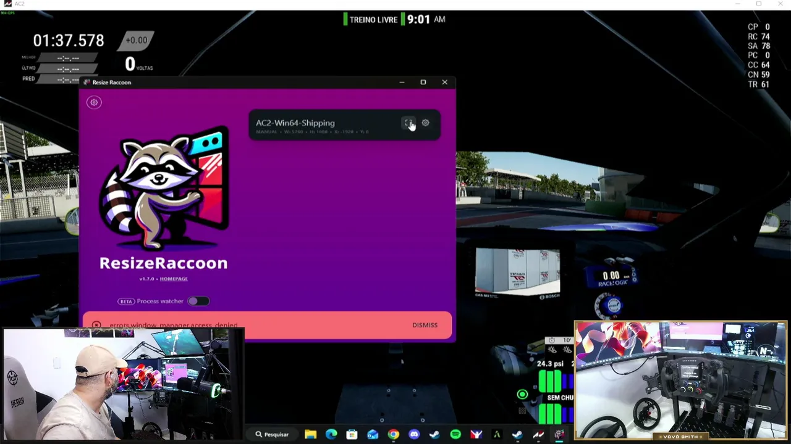Click the 9:01 AM clock in the game HUD
791x444 pixels.
tap(426, 19)
